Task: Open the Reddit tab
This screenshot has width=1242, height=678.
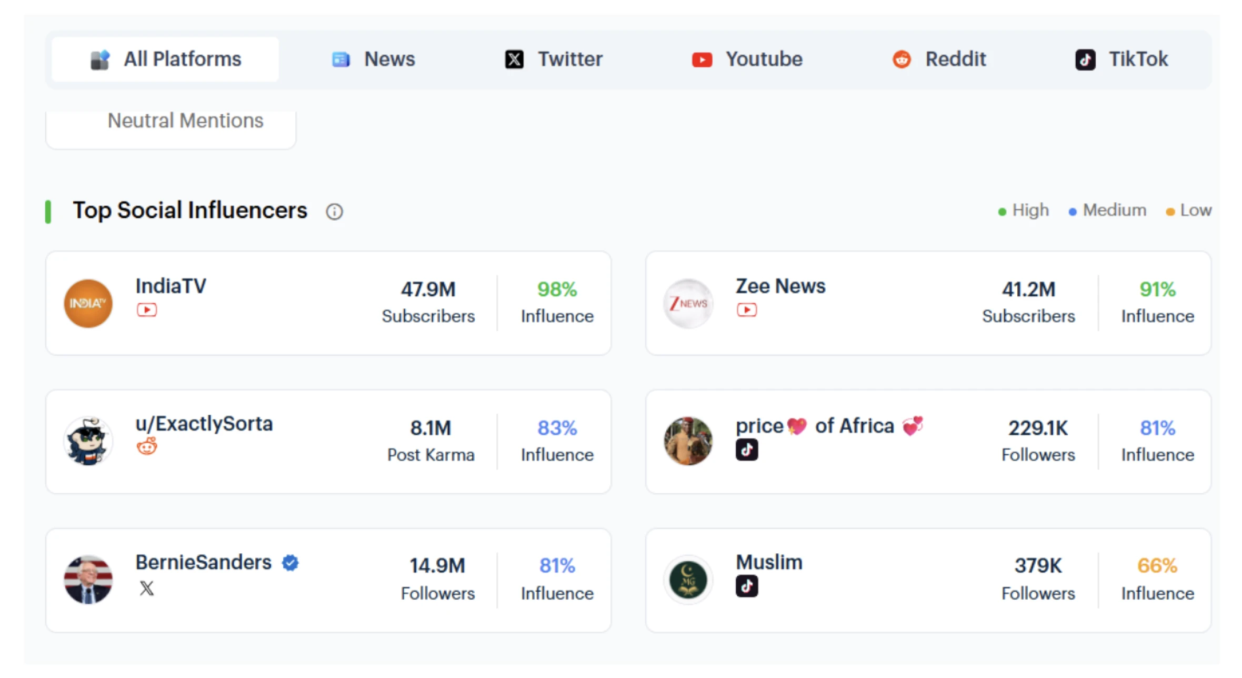Action: click(x=939, y=59)
